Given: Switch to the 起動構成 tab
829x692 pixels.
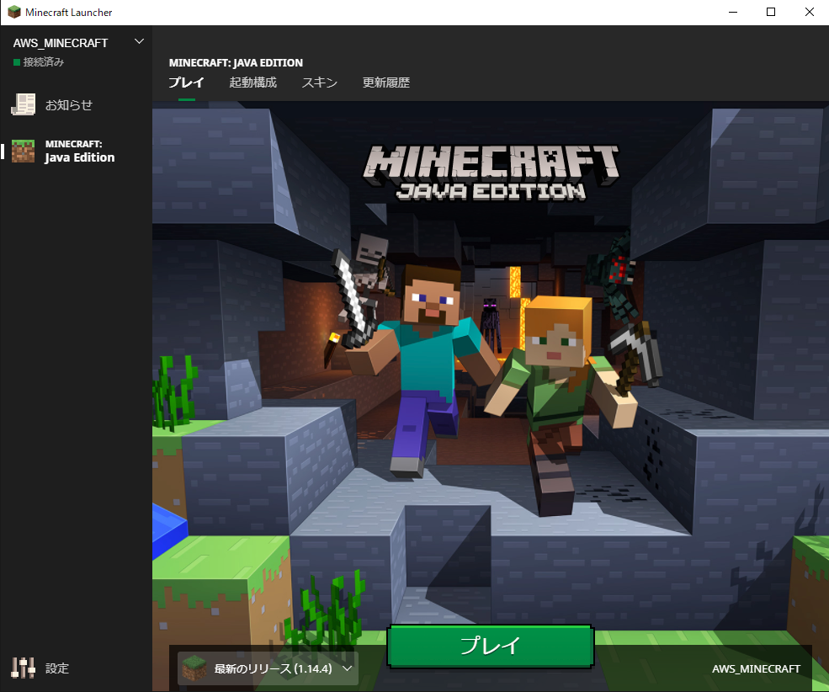Looking at the screenshot, I should click(252, 83).
